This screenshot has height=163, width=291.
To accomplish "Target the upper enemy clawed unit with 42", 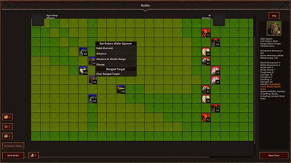I will (206, 61).
